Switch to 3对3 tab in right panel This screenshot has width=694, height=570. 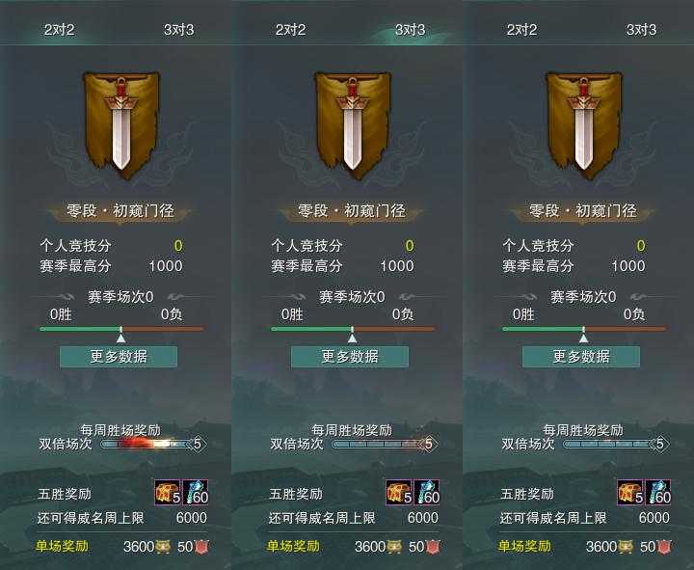[641, 30]
